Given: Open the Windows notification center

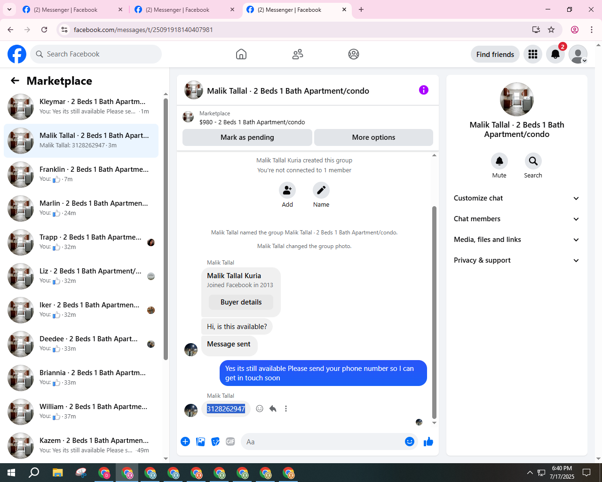Looking at the screenshot, I should click(x=586, y=473).
